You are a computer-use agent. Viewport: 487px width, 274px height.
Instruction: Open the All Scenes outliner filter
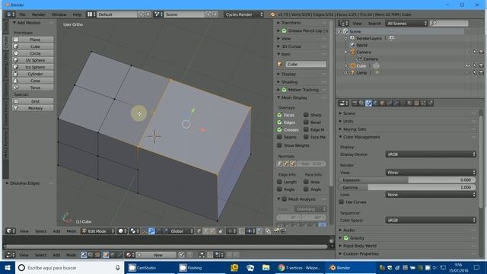pyautogui.click(x=406, y=24)
